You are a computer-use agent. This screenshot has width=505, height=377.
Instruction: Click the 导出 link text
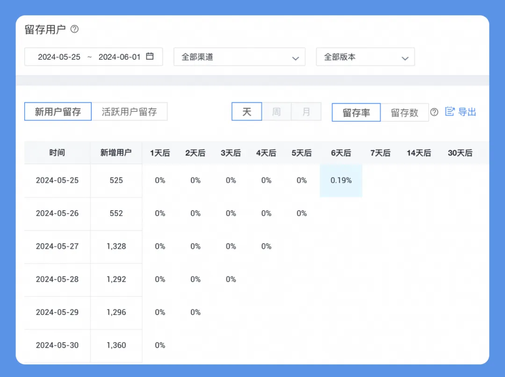tap(467, 112)
